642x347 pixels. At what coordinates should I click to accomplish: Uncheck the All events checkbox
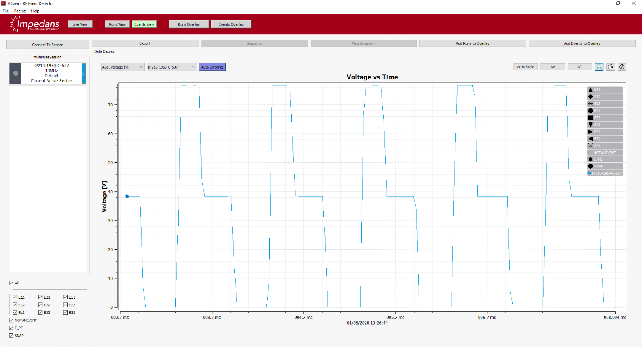click(x=11, y=283)
